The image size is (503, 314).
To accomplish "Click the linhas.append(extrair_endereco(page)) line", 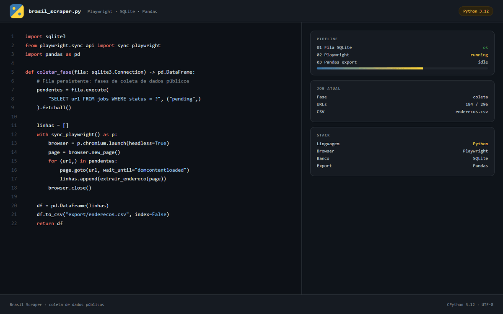I will (x=113, y=179).
